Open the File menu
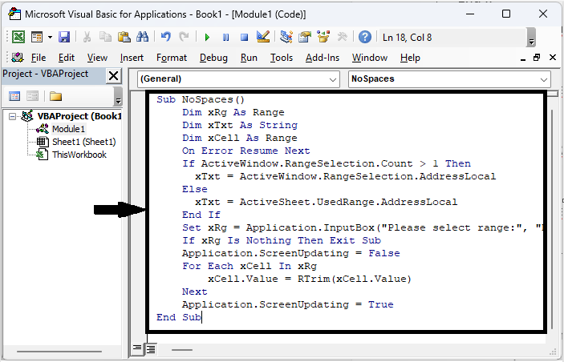Screen dimensions: 564x362 (x=39, y=58)
